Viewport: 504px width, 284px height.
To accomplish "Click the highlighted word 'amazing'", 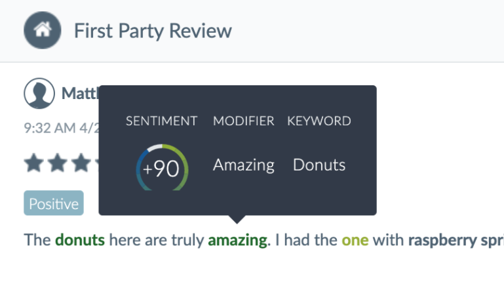I will 237,240.
